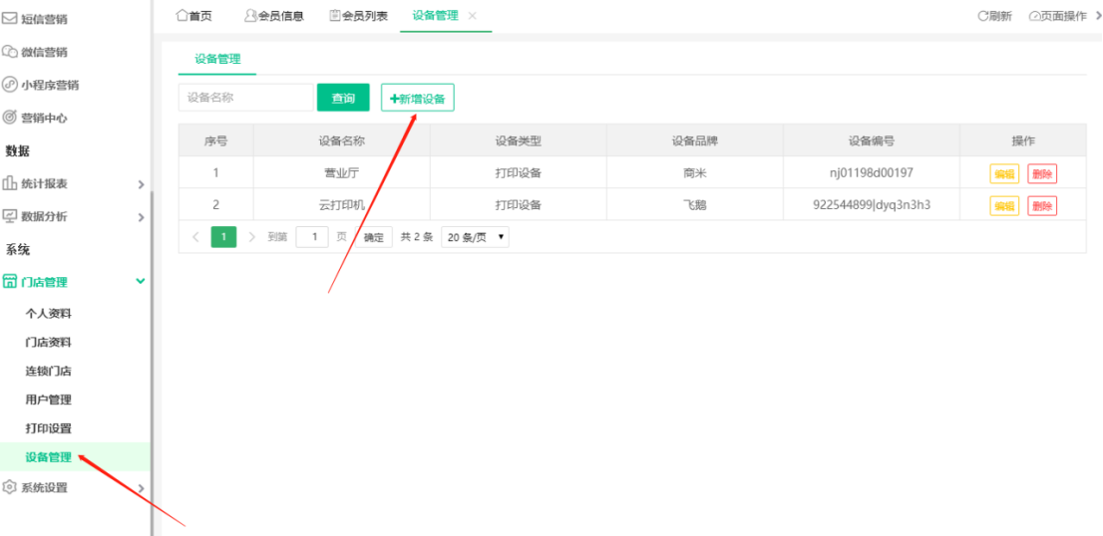Open the 20 条/页 page size dropdown
The width and height of the screenshot is (1103, 536).
point(475,238)
